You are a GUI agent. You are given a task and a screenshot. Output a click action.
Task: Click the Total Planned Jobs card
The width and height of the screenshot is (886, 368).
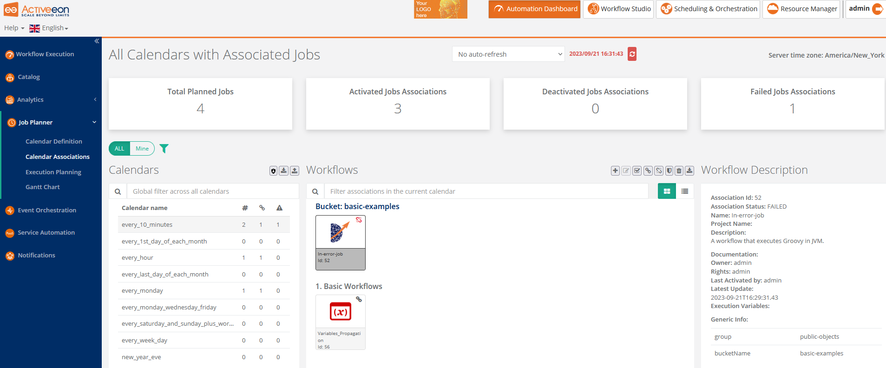click(200, 104)
